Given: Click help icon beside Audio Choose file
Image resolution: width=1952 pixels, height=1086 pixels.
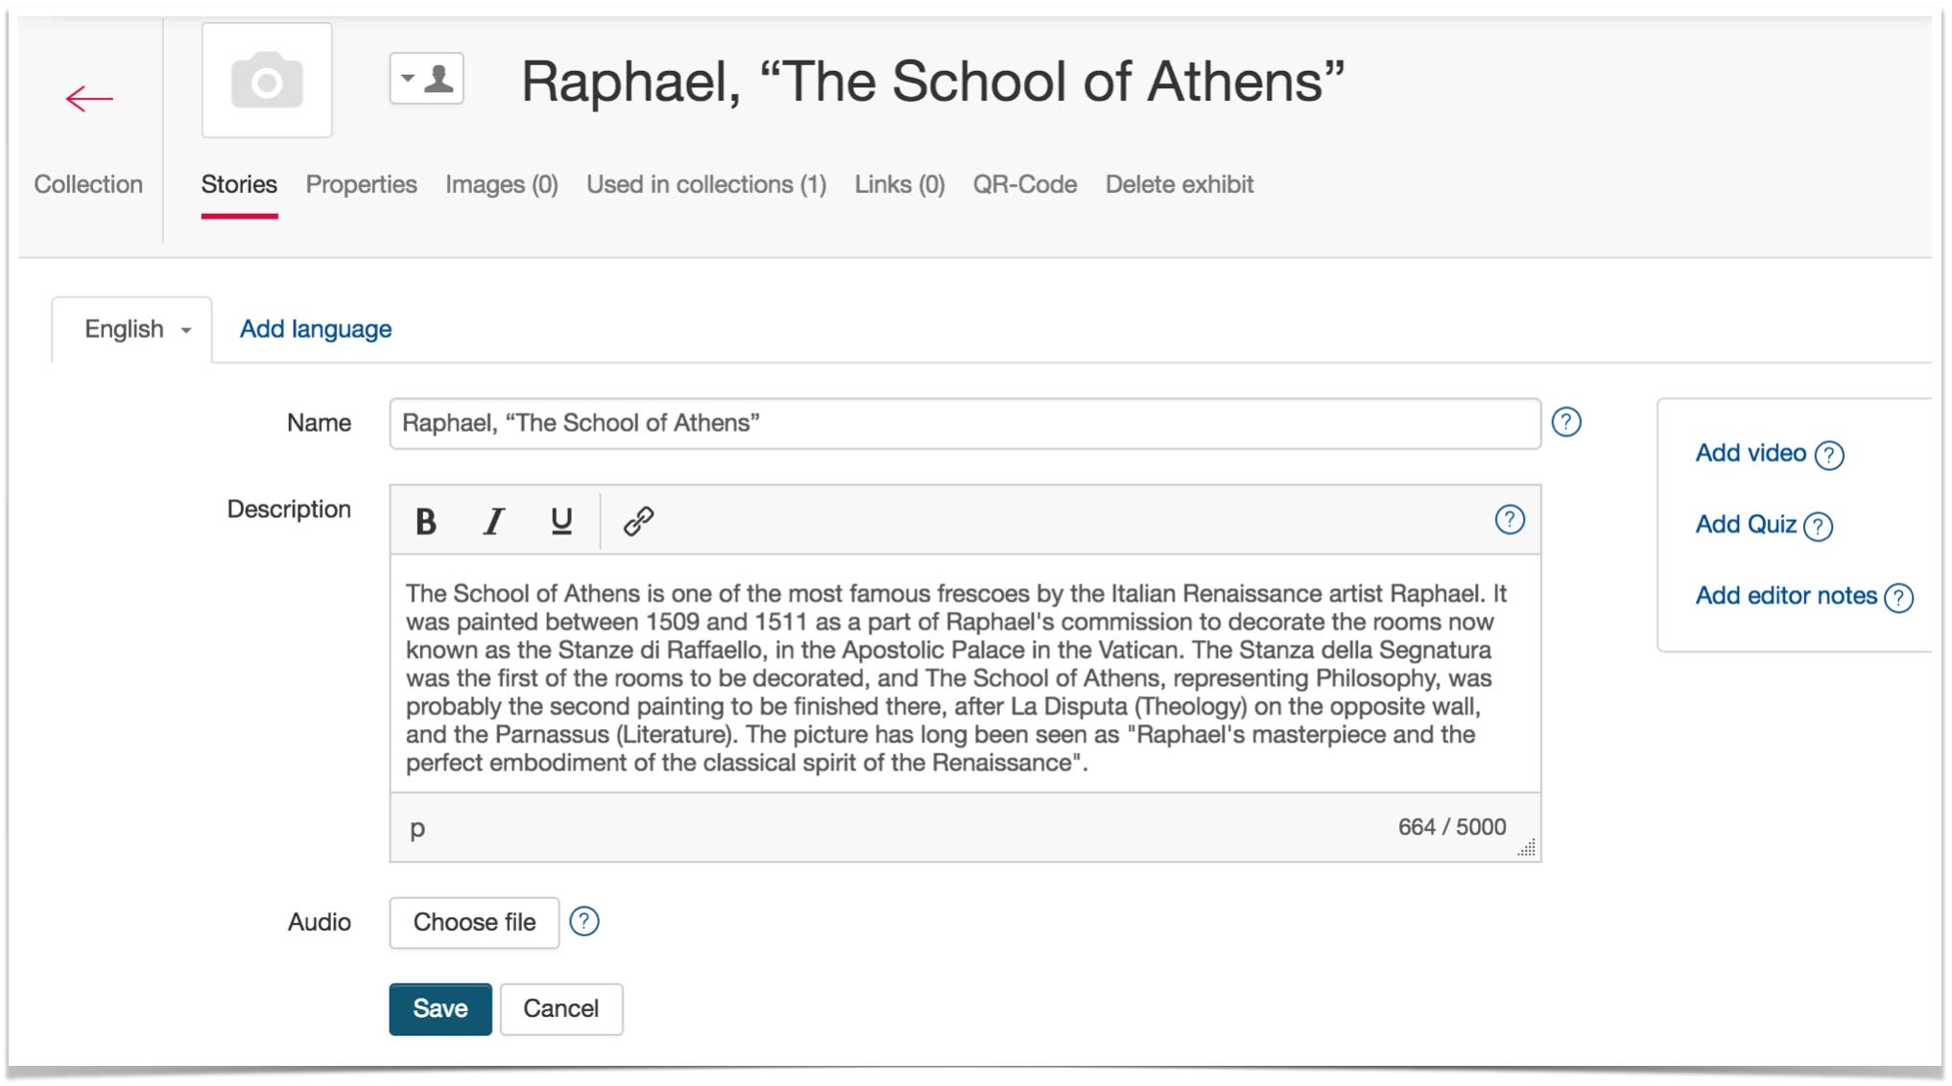Looking at the screenshot, I should (583, 921).
